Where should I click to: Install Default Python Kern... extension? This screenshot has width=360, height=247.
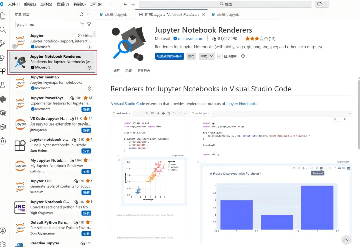tap(86, 234)
